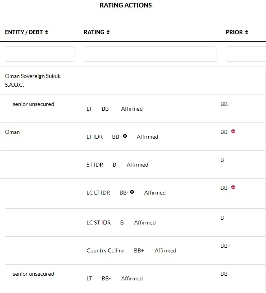Click the Rating column sort arrows
The image size is (266, 293).
coord(108,32)
